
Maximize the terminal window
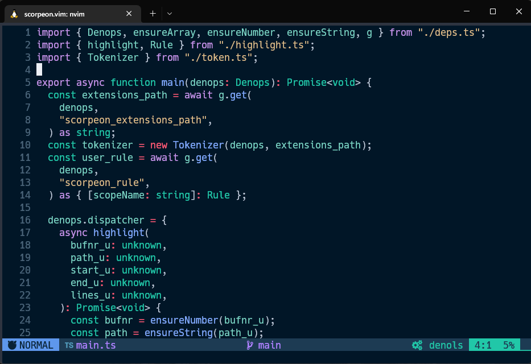(493, 11)
